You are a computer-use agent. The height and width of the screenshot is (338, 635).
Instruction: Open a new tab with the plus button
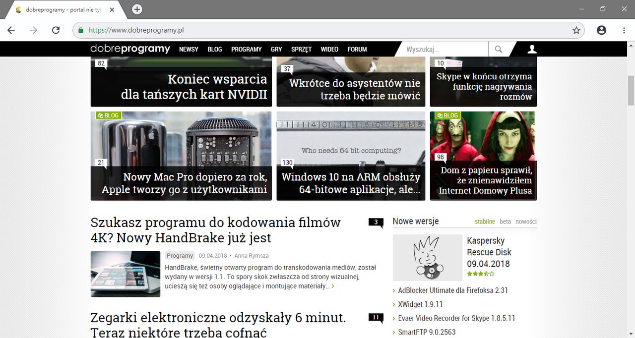[137, 9]
